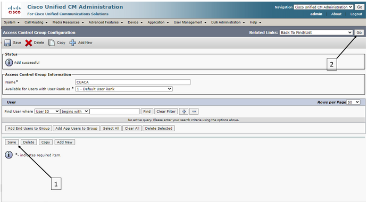The width and height of the screenshot is (367, 202).
Task: Click the Delete label in top toolbar
Action: point(39,43)
